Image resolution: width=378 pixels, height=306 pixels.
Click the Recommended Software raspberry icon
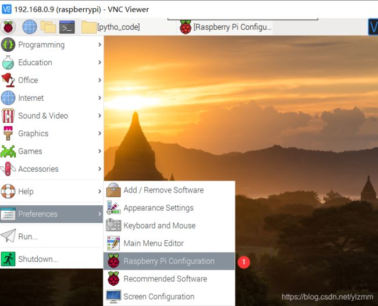pos(113,279)
